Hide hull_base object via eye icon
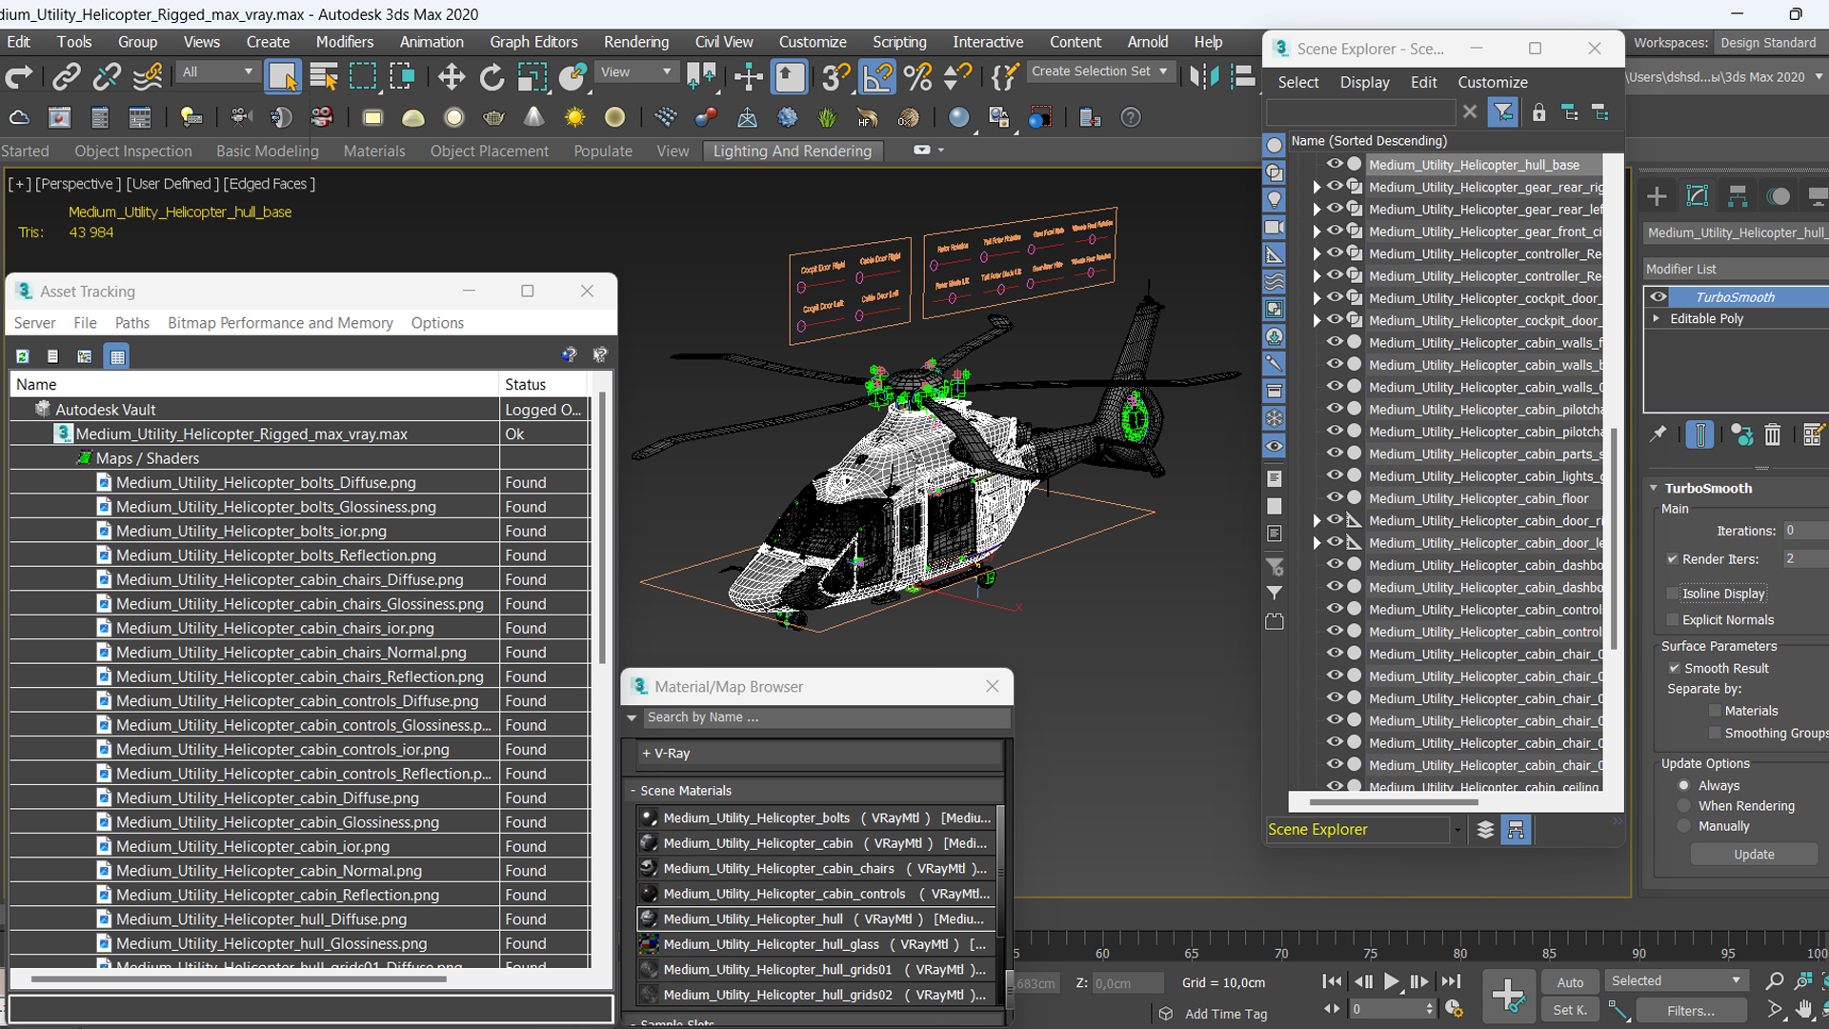Image resolution: width=1829 pixels, height=1029 pixels. [1335, 164]
